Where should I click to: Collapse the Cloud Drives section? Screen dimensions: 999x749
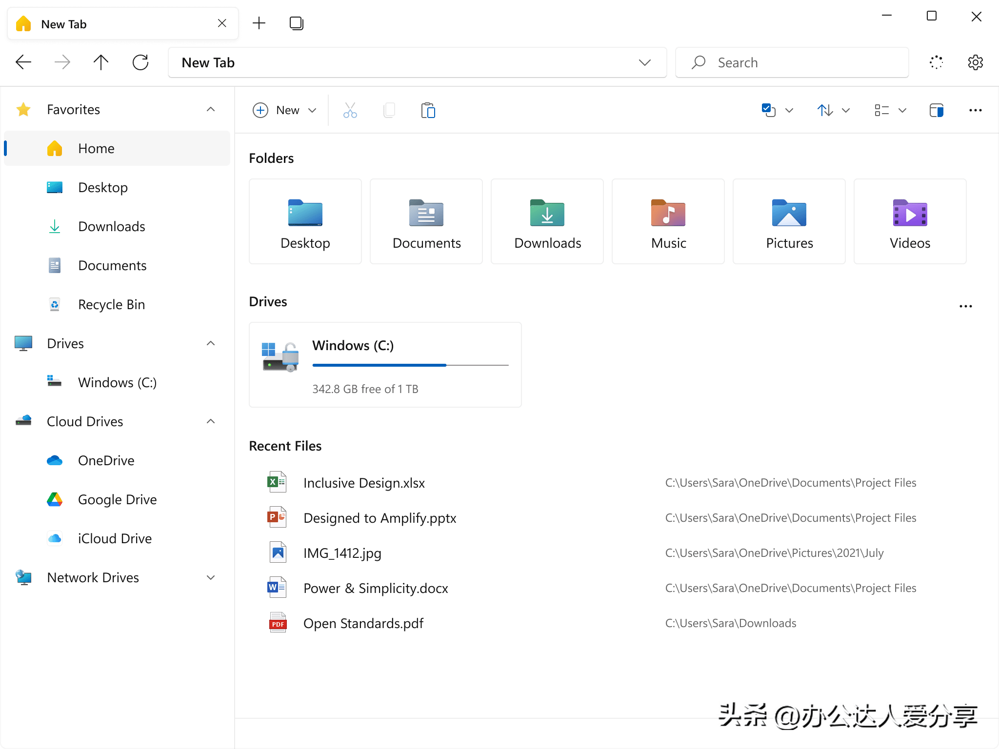pyautogui.click(x=211, y=421)
